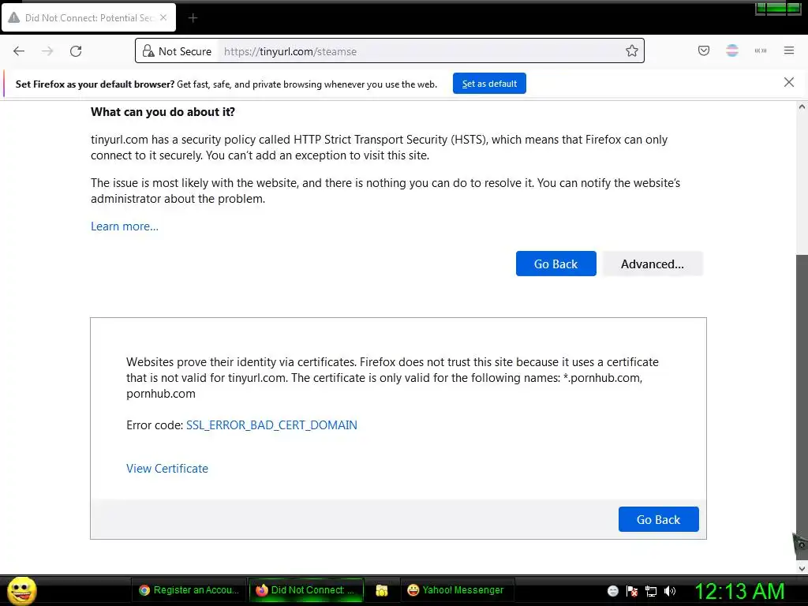The width and height of the screenshot is (808, 606).
Task: Click the scrollbar up arrow
Action: click(802, 107)
